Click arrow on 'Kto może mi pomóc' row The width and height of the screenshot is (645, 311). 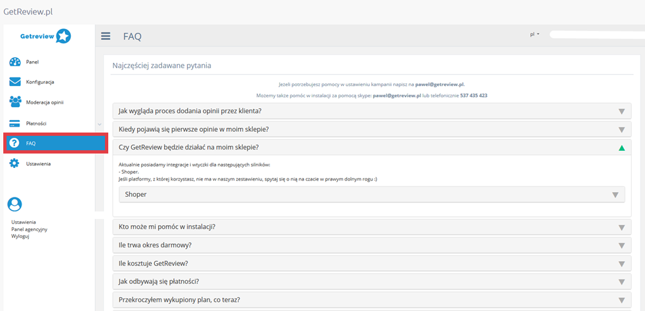pyautogui.click(x=621, y=228)
